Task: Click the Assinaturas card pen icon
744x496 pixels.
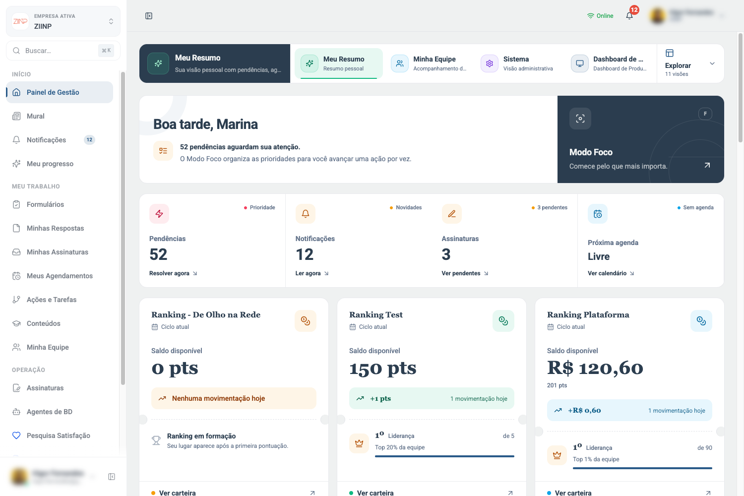Action: pos(452,214)
